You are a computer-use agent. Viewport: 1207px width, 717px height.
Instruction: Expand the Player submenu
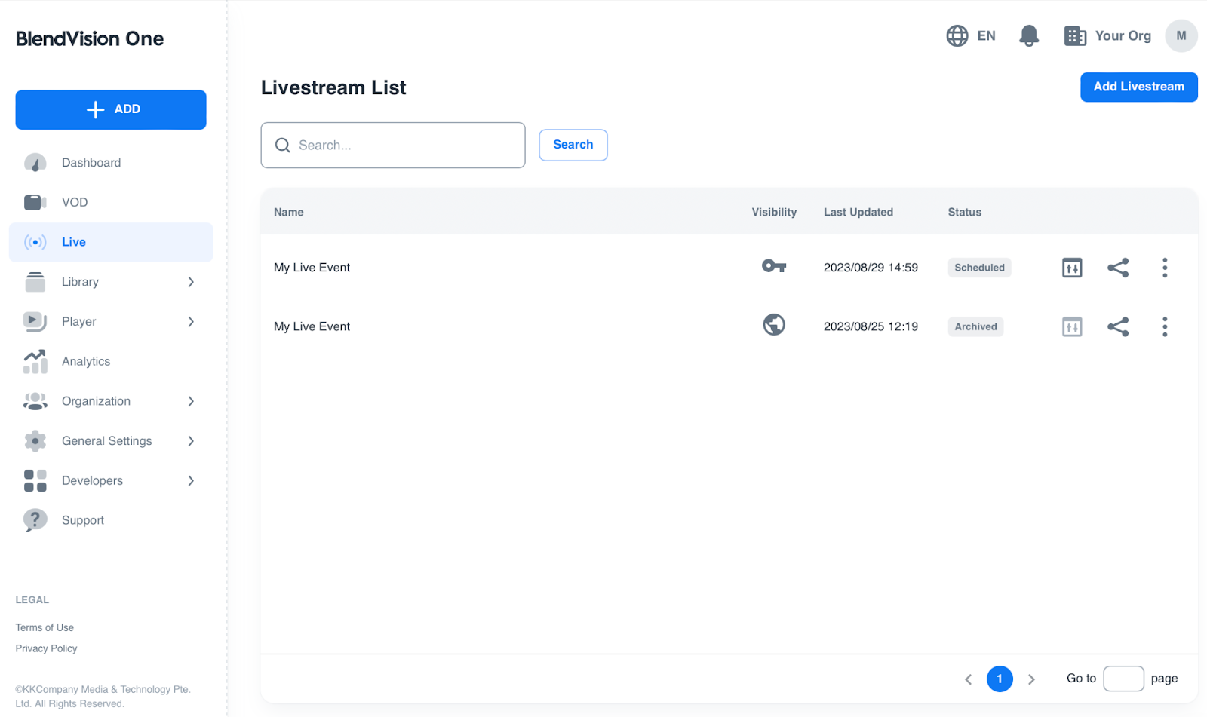(x=191, y=322)
